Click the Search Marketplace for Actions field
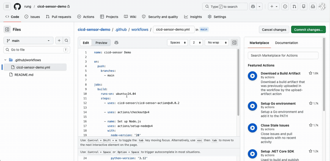This screenshot has height=161, width=330. 283,55
